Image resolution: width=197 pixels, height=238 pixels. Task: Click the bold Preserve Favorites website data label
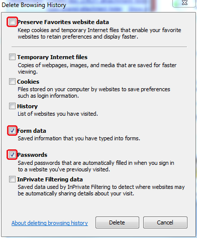point(63,22)
